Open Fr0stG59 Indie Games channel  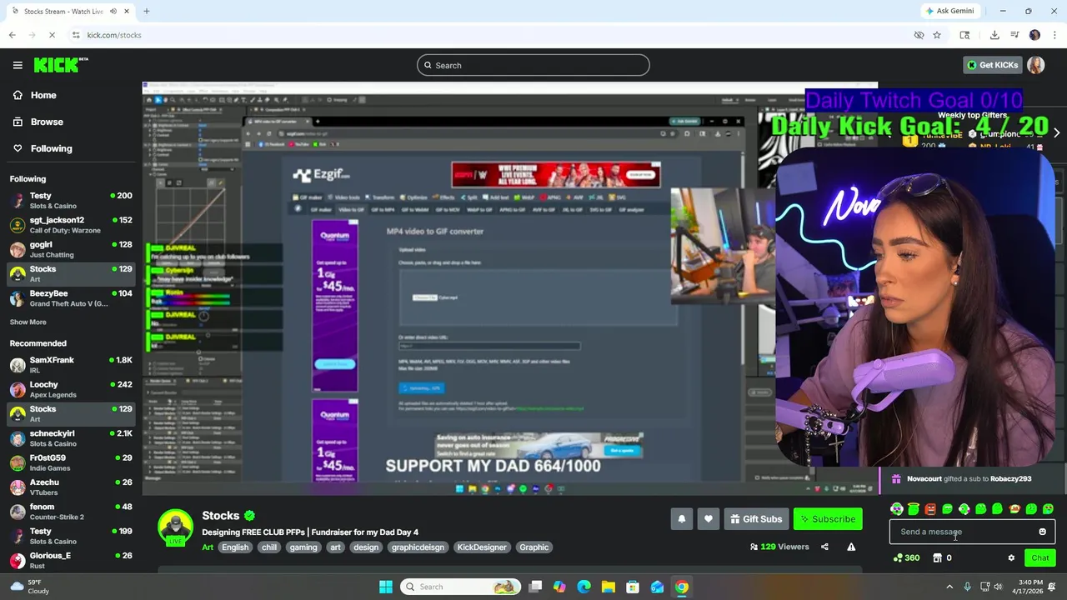[x=71, y=462]
